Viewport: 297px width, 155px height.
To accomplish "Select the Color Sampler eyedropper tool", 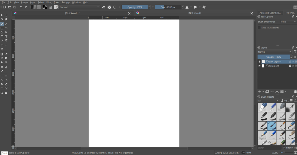I will [x=6, y=54].
